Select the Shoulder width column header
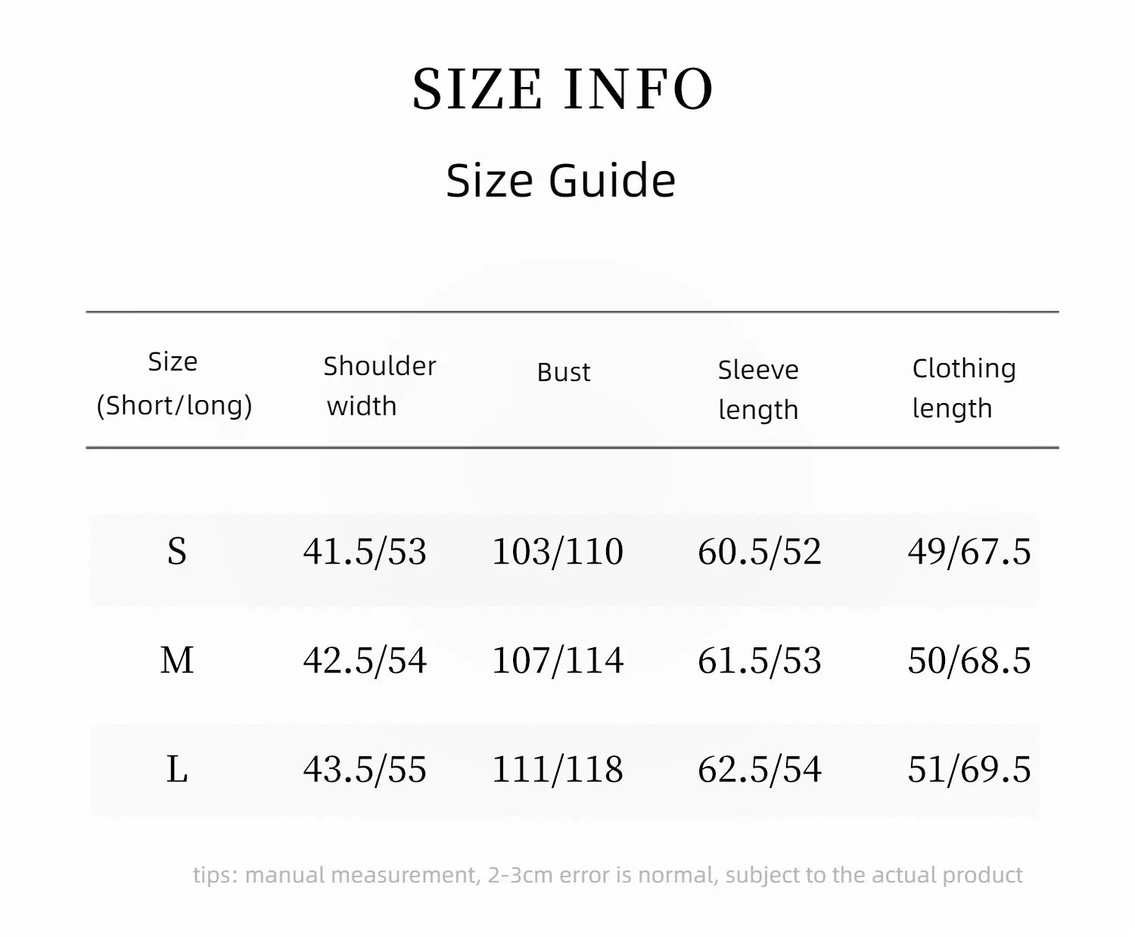The image size is (1135, 937). pos(379,386)
